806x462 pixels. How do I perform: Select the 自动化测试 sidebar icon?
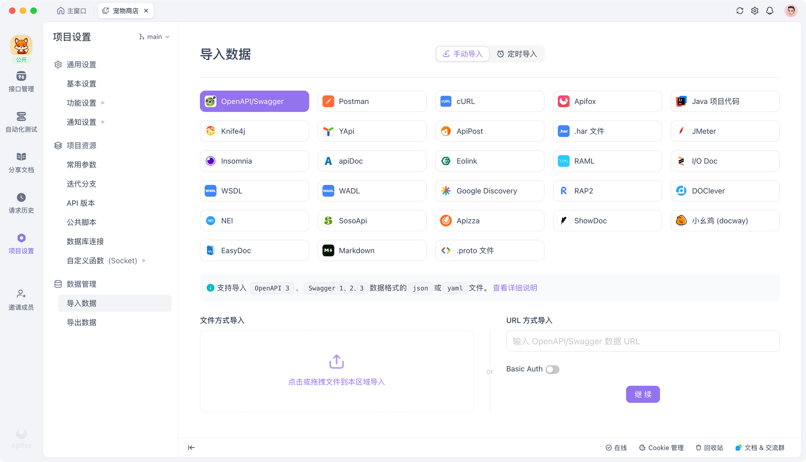pos(21,122)
